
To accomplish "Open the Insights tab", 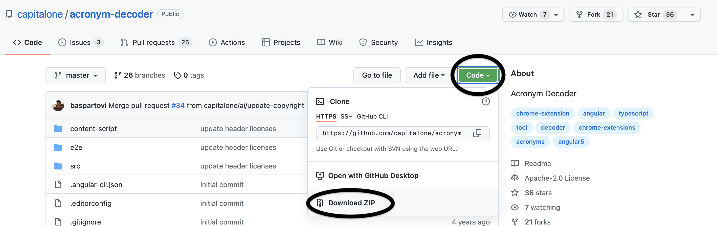I will [x=433, y=42].
